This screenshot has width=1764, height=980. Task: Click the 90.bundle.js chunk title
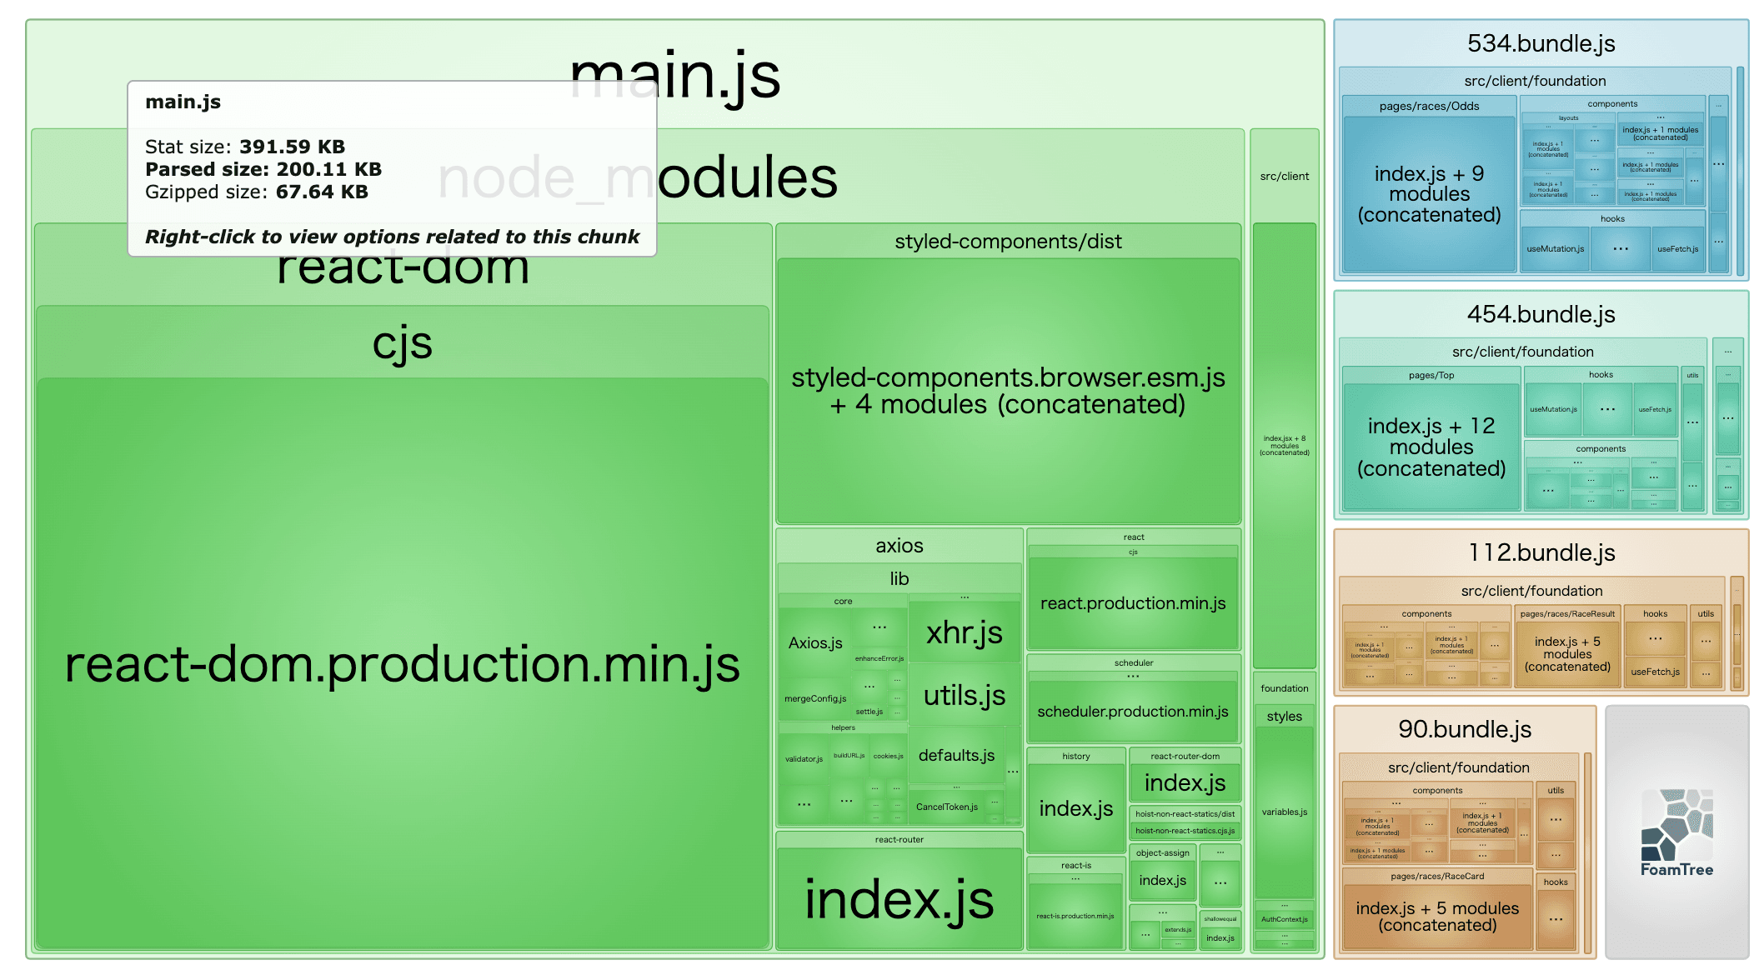[x=1465, y=729]
